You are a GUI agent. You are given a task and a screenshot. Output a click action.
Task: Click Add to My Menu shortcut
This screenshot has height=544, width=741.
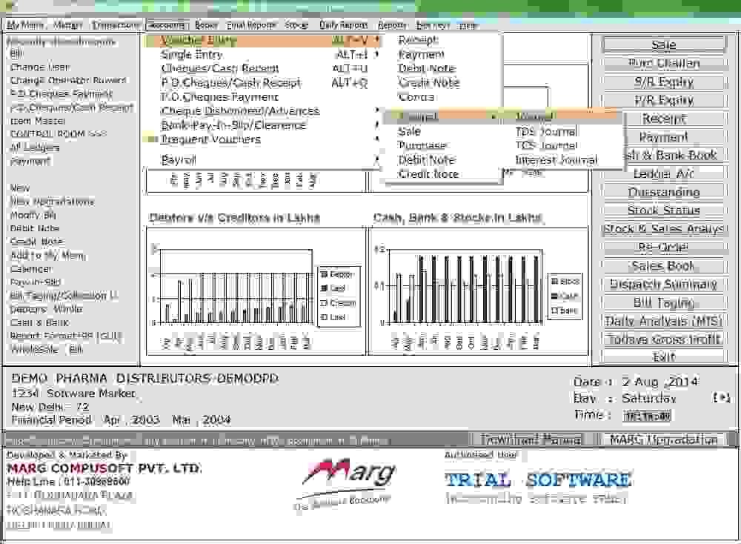point(47,256)
